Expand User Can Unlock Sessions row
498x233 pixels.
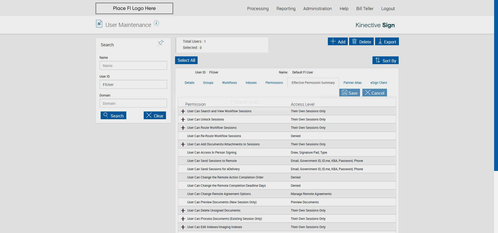[x=183, y=119]
